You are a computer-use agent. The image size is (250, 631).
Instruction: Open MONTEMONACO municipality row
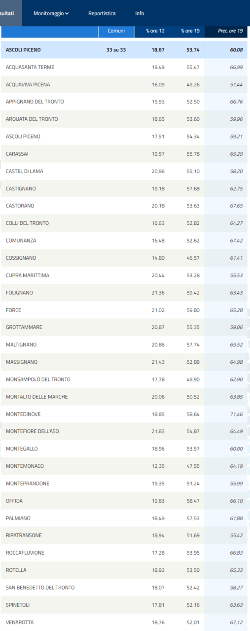[x=124, y=466]
